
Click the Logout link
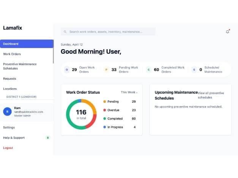click(x=8, y=148)
